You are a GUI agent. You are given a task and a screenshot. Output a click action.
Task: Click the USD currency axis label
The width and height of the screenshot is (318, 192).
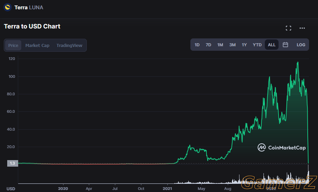pyautogui.click(x=11, y=189)
